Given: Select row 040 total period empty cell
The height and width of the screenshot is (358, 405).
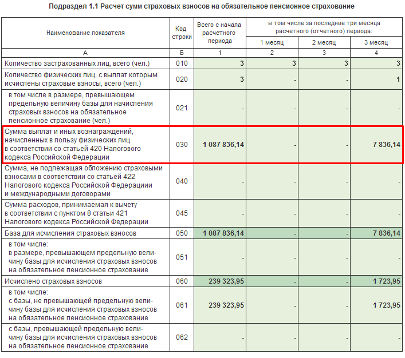Looking at the screenshot, I should tap(220, 181).
